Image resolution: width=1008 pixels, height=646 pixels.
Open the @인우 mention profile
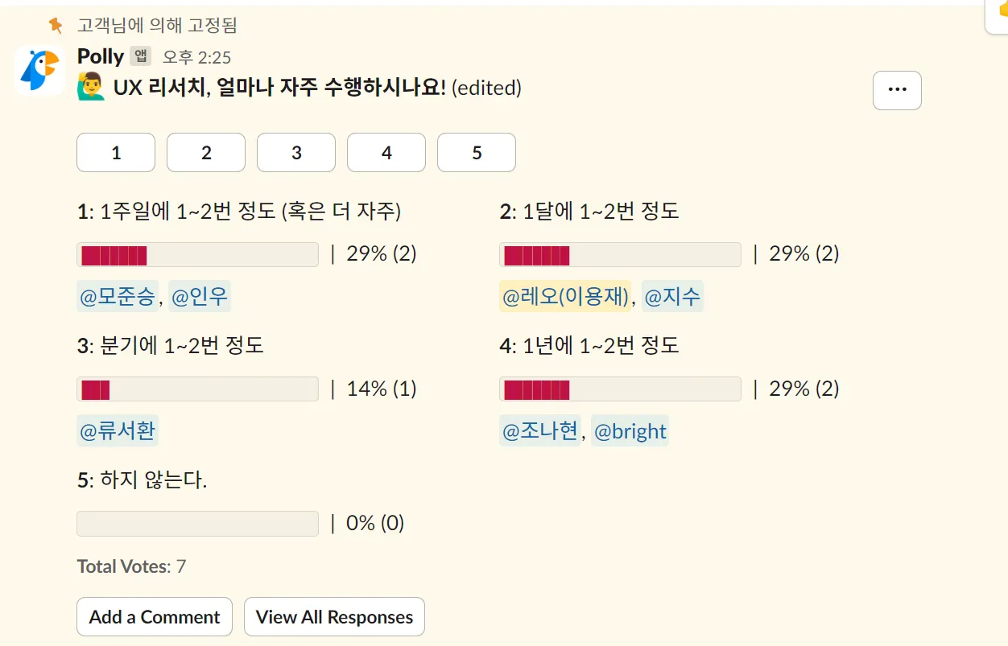(x=200, y=297)
